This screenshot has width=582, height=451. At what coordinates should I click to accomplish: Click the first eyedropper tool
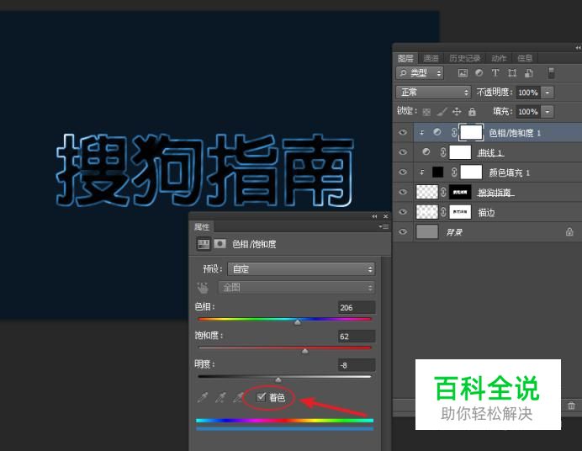(203, 397)
